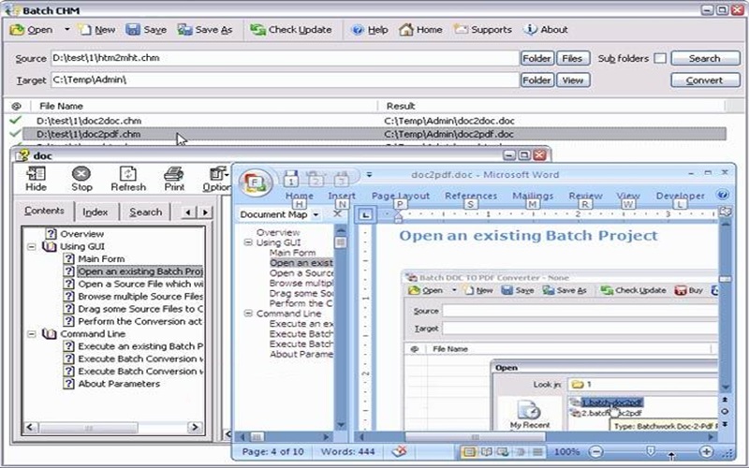749x468 pixels.
Task: Switch to Full Screen Reading view in Word
Action: 486,451
